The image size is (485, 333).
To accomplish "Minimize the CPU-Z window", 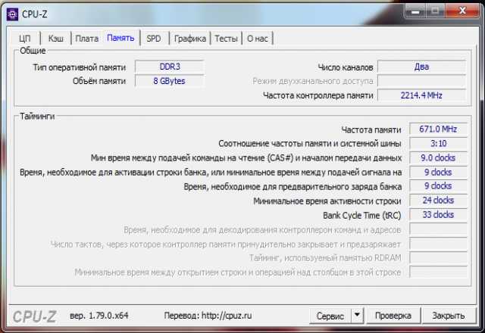I will [x=415, y=11].
